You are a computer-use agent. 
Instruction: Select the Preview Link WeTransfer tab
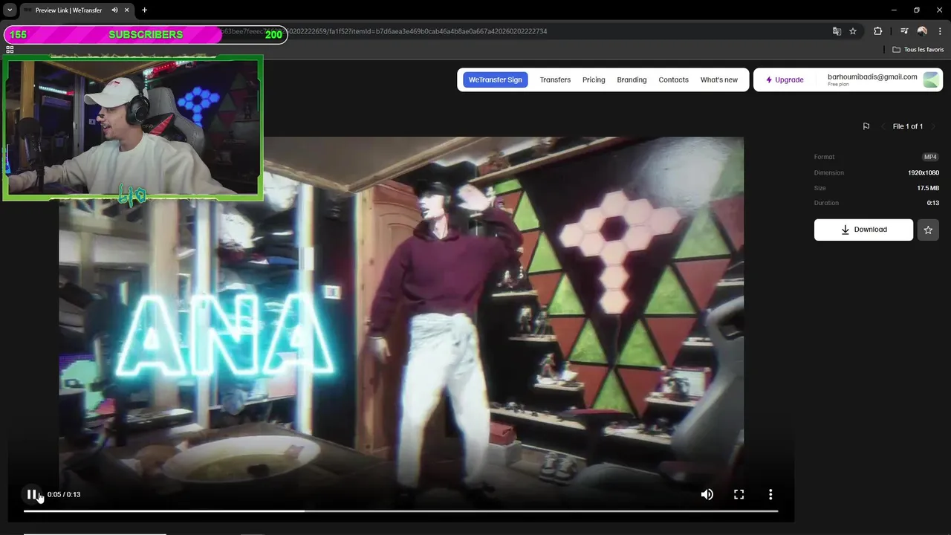pyautogui.click(x=68, y=10)
